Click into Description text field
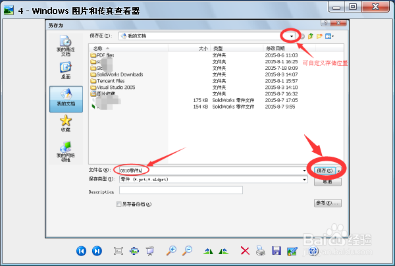 tap(181, 190)
